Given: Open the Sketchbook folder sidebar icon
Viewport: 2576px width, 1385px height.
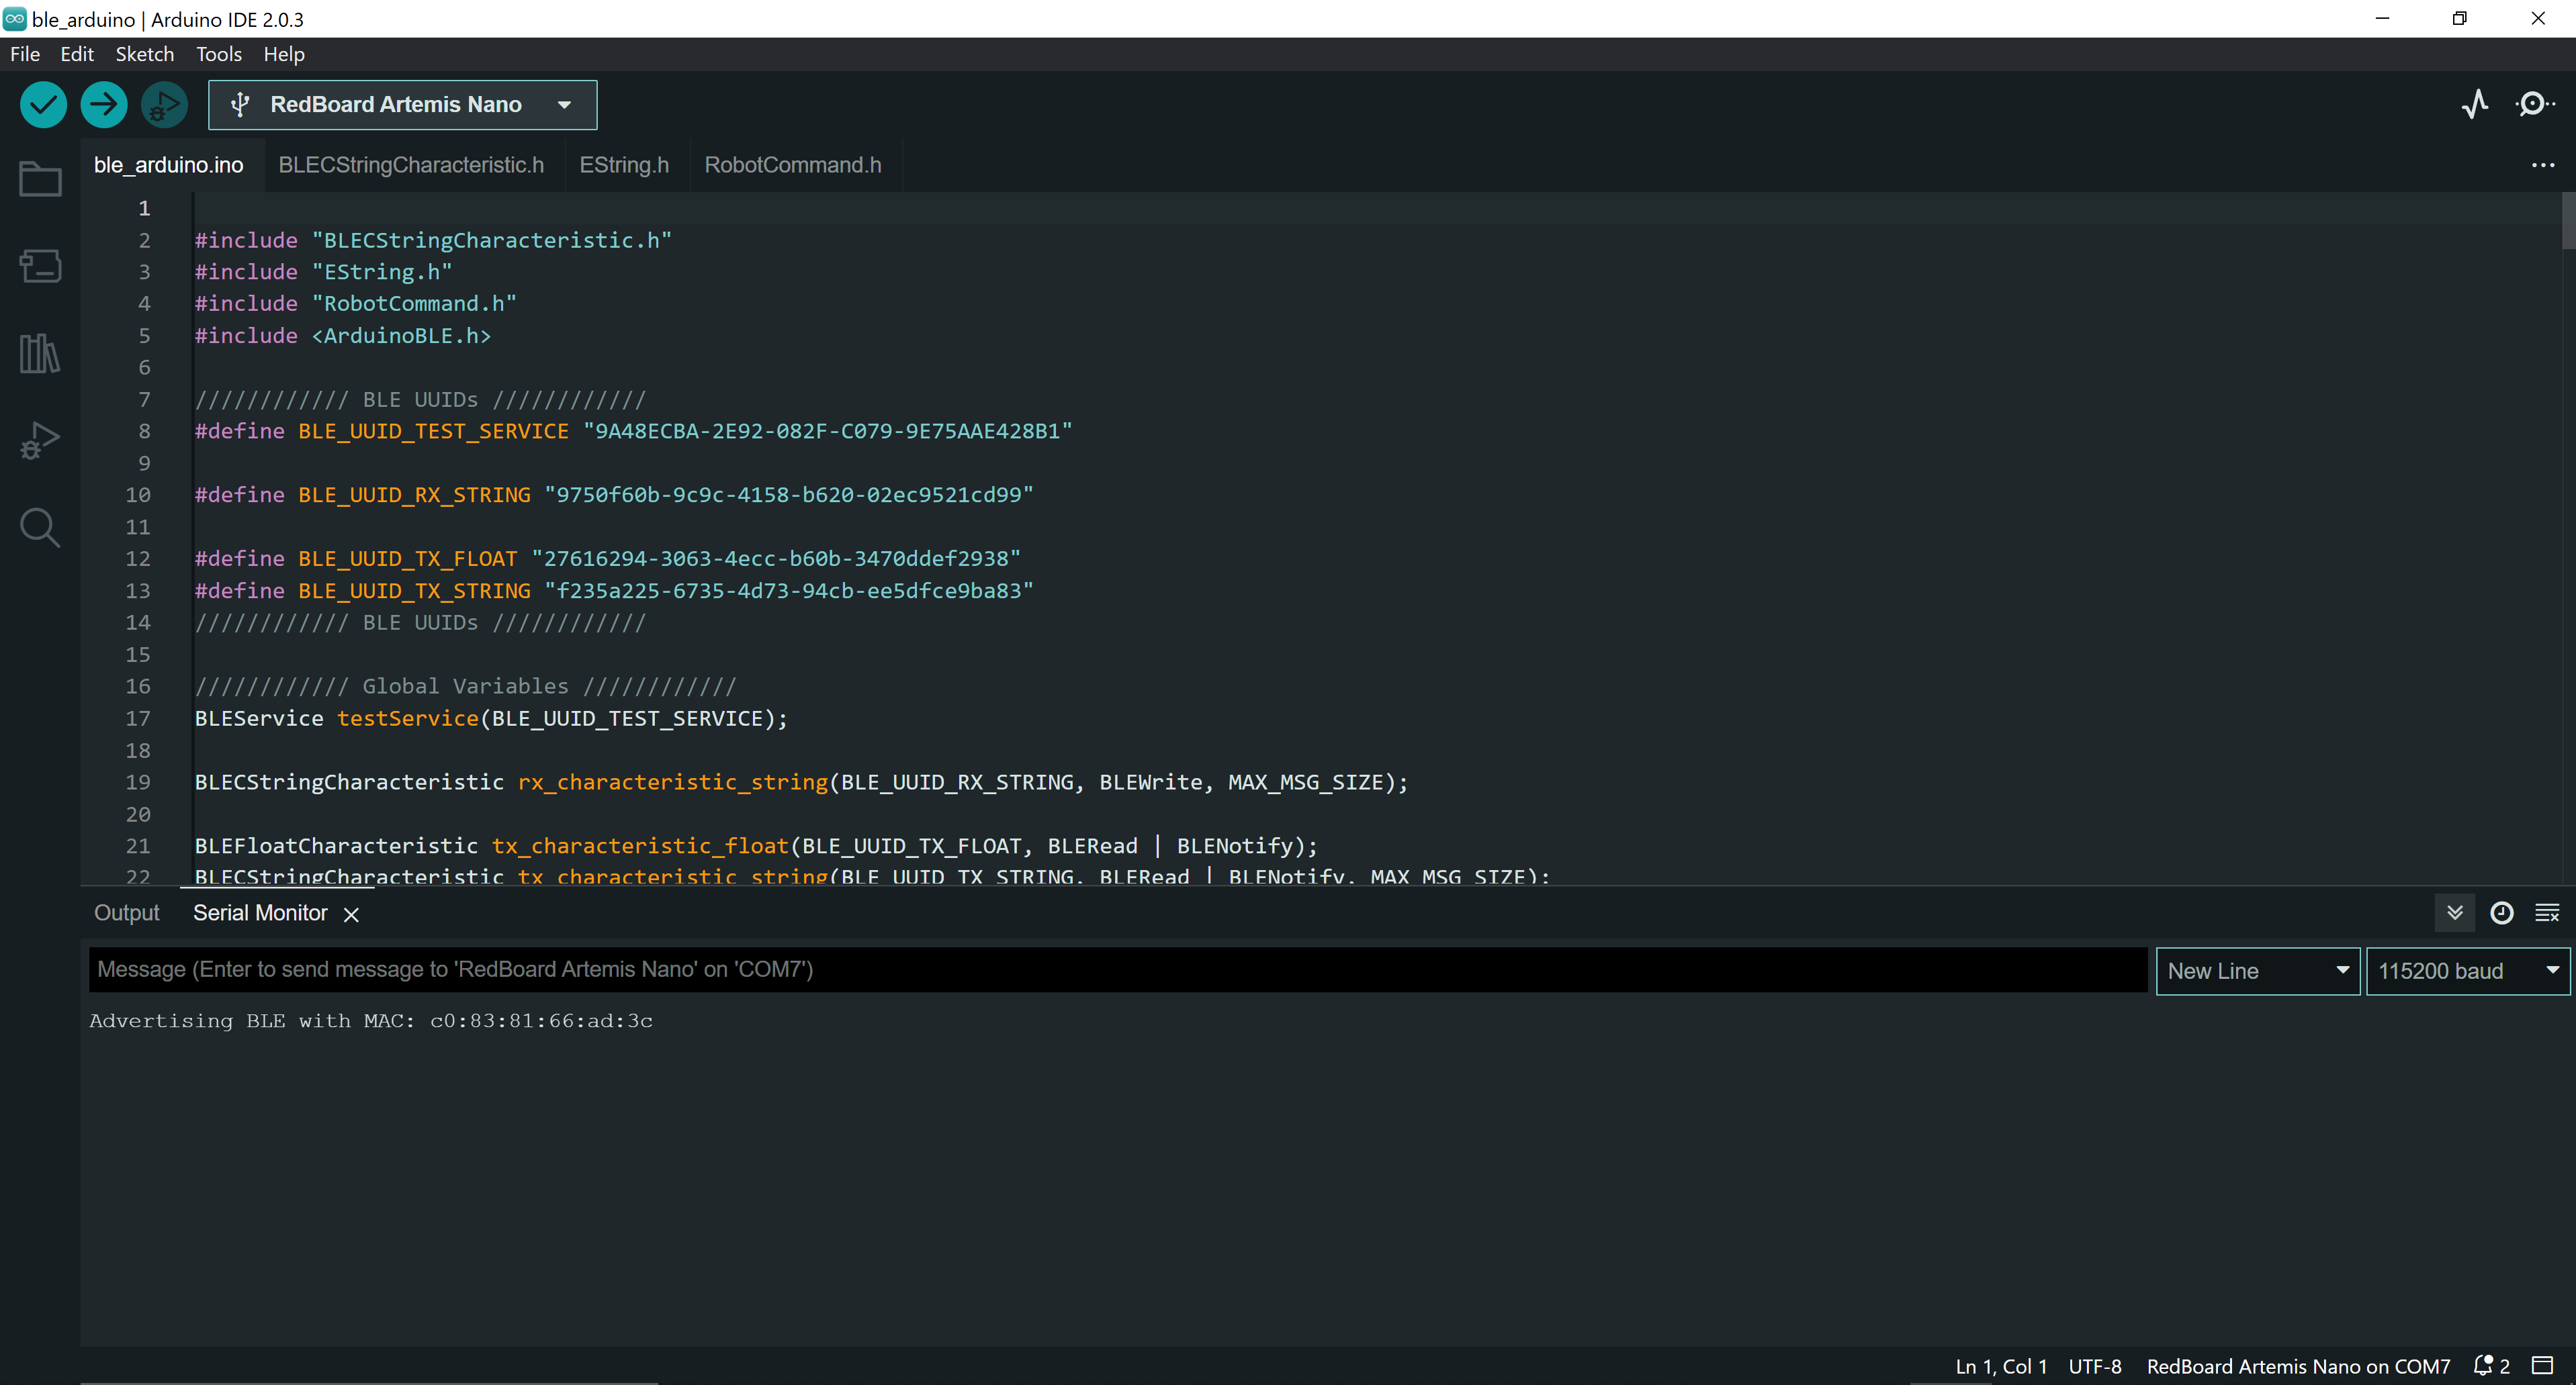Looking at the screenshot, I should coord(40,180).
